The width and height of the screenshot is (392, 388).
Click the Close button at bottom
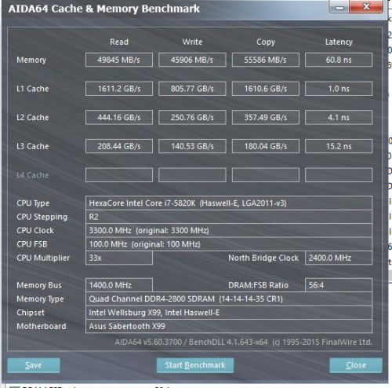356,365
